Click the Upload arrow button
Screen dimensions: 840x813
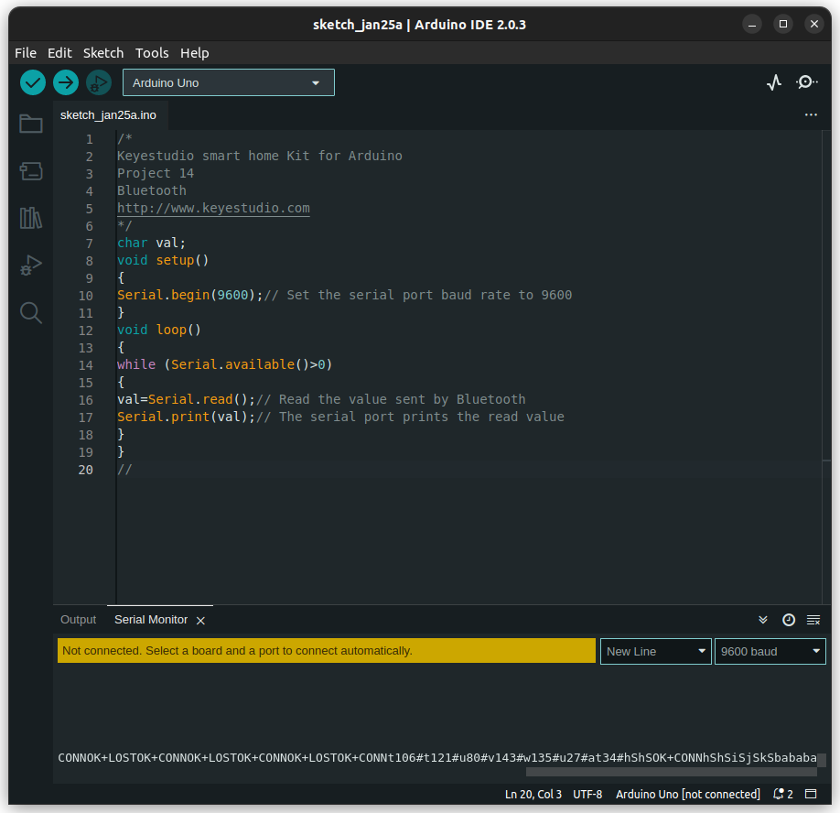click(66, 82)
